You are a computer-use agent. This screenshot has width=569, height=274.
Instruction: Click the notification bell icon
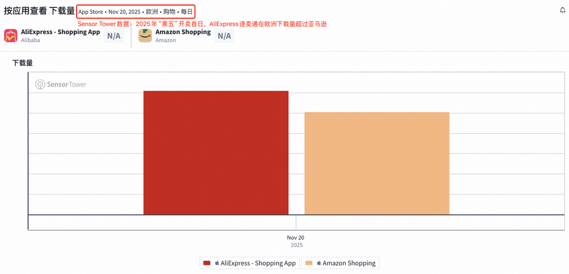(562, 10)
